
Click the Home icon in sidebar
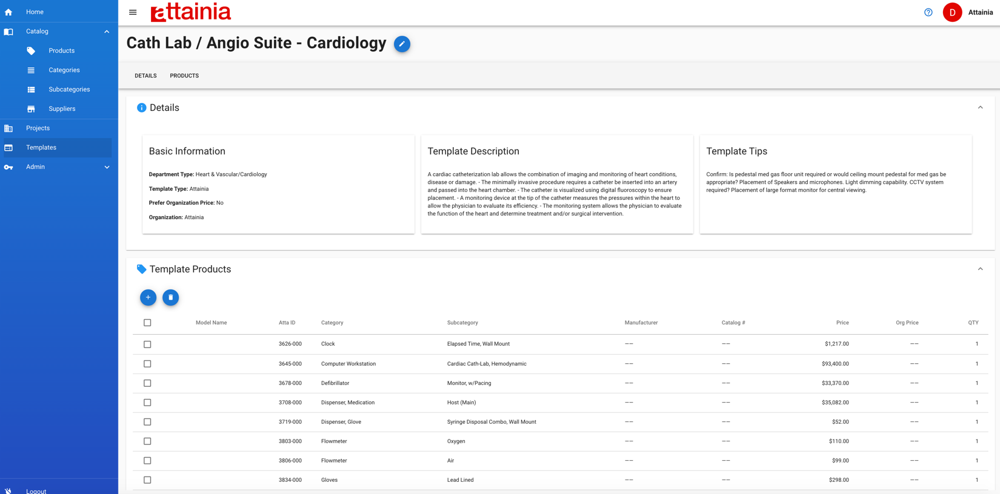(8, 12)
